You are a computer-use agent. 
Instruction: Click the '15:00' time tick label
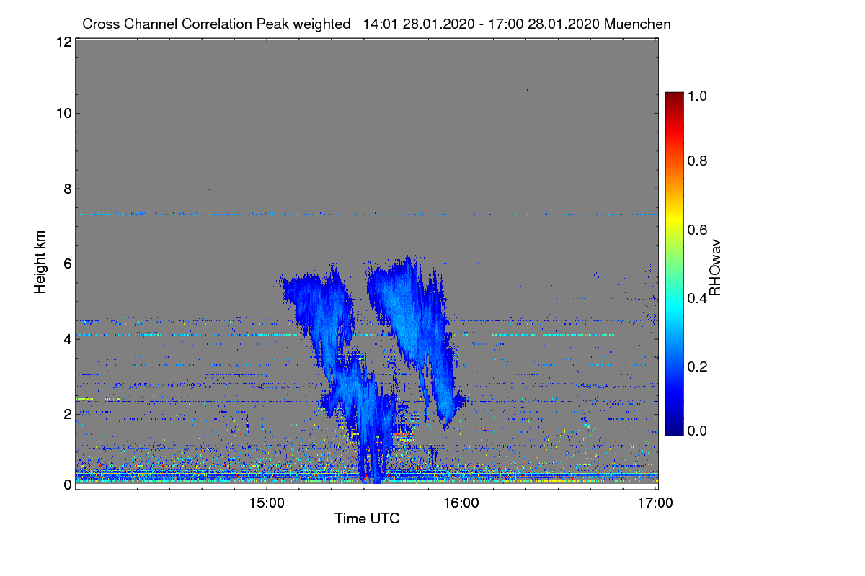[266, 503]
